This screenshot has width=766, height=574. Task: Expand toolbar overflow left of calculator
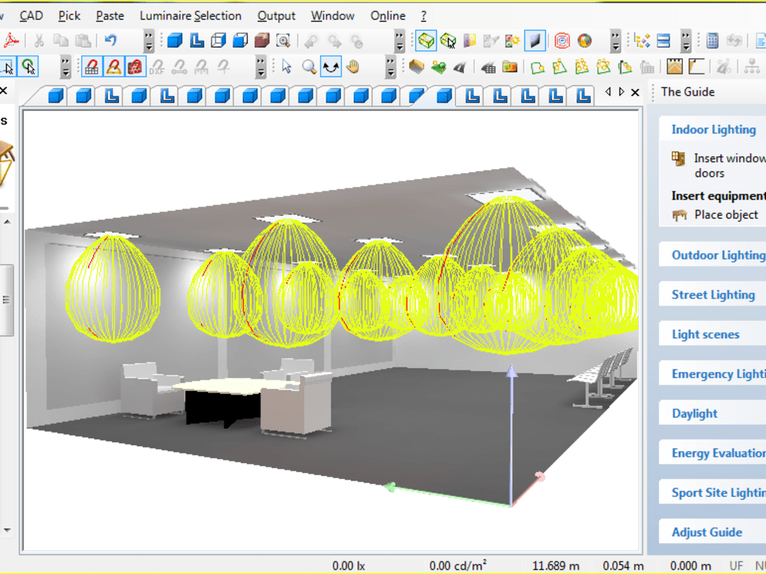tap(686, 41)
